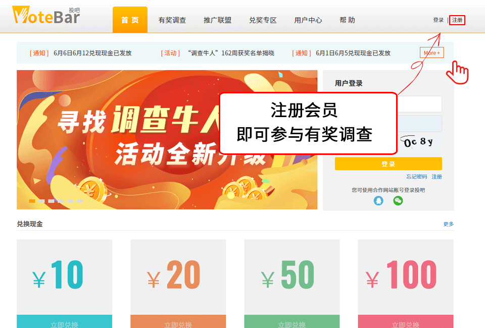This screenshot has height=328, width=485.
Task: Expand notices with More+ button
Action: click(432, 52)
